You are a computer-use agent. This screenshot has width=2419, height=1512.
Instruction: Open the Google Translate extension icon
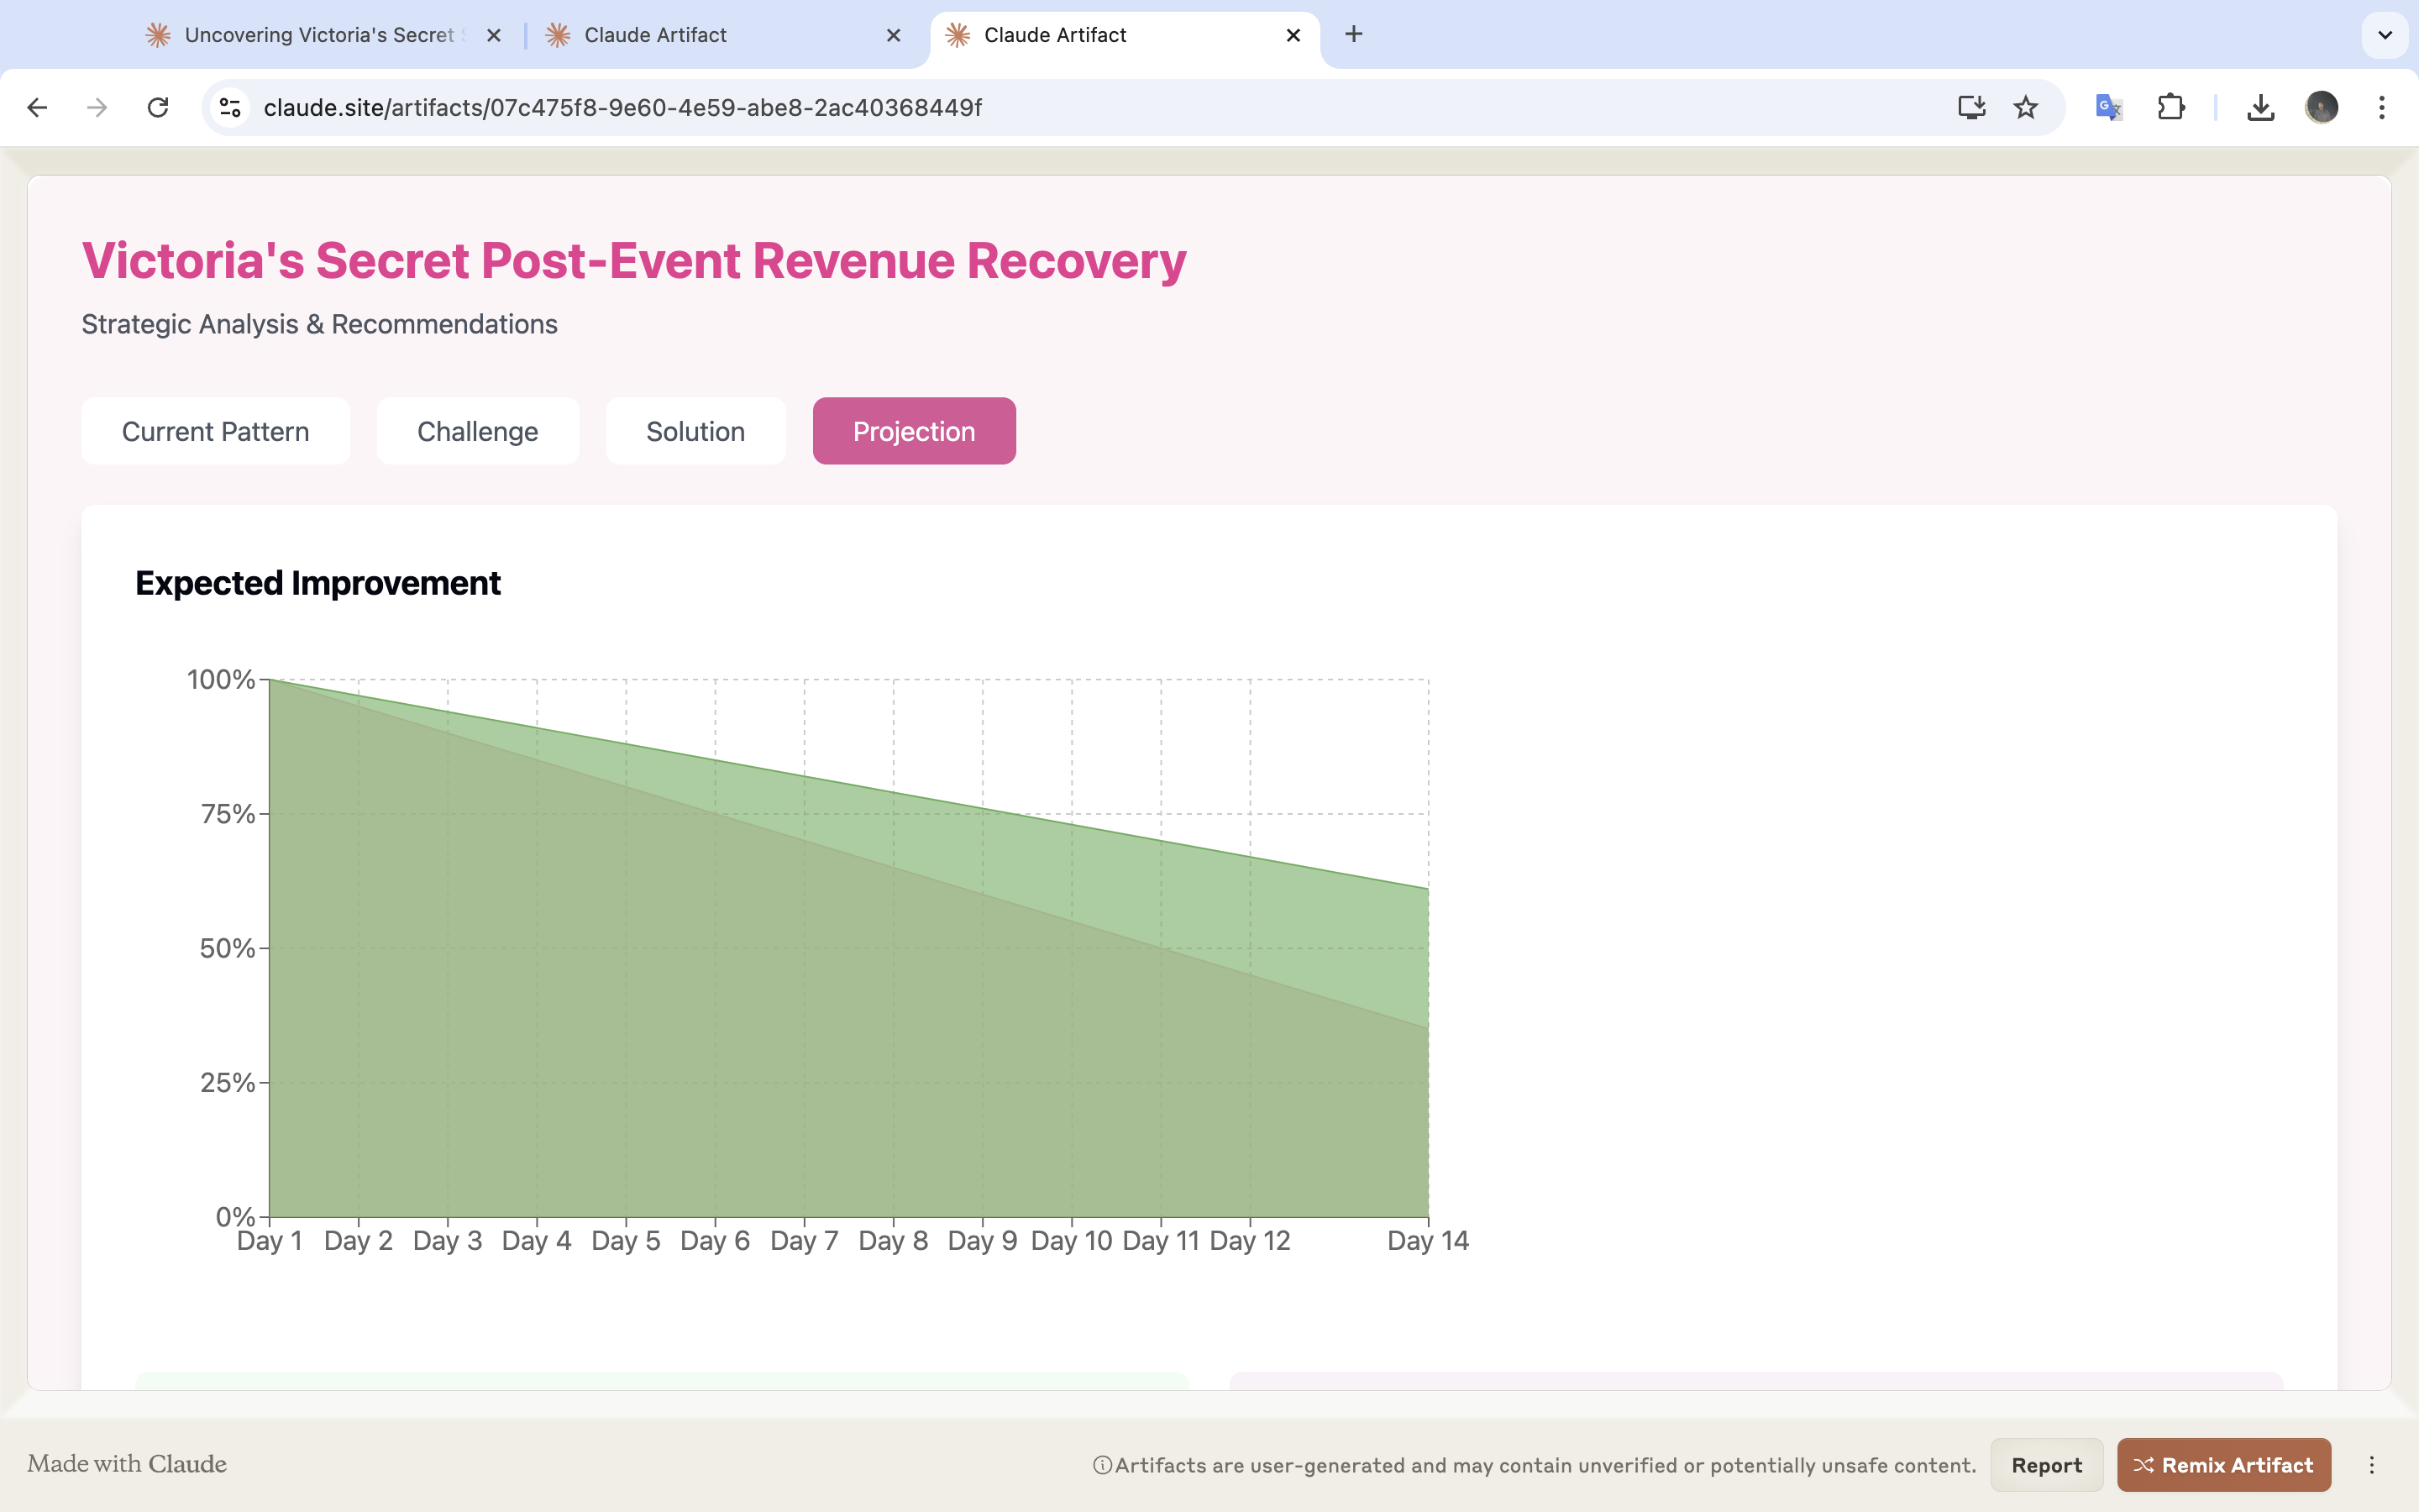tap(2108, 107)
